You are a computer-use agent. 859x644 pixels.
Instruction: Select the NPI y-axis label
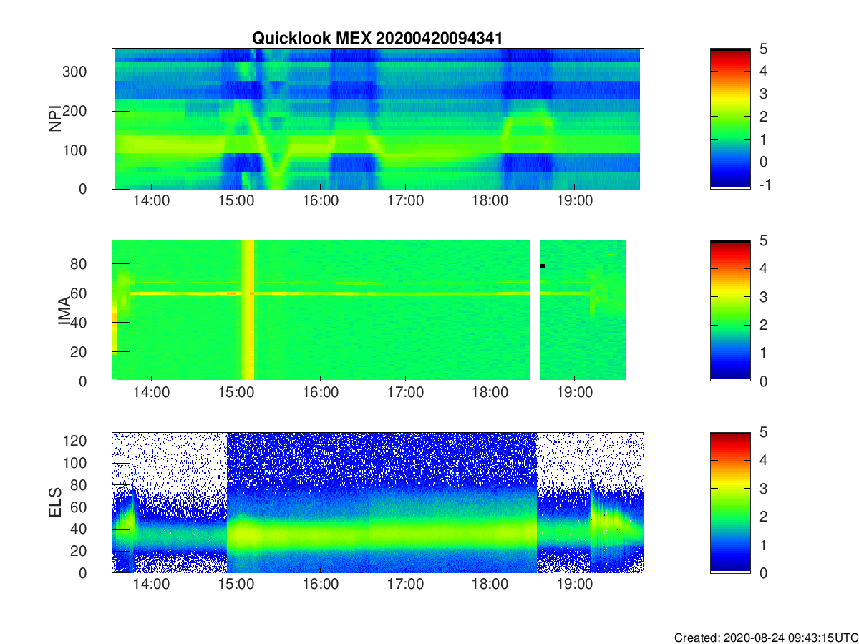click(x=57, y=119)
